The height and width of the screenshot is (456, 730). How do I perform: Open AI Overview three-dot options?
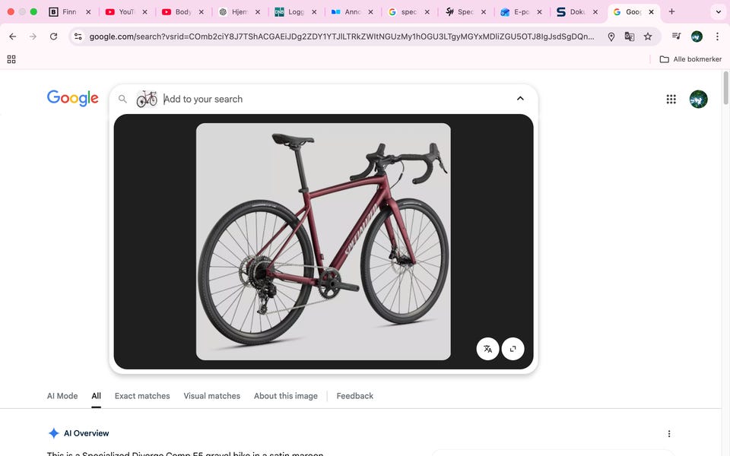669,434
